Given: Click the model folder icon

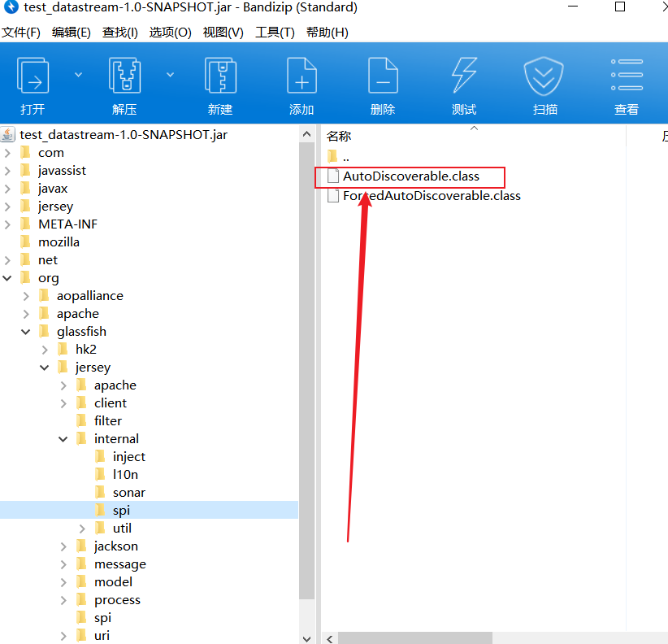Looking at the screenshot, I should tap(81, 581).
